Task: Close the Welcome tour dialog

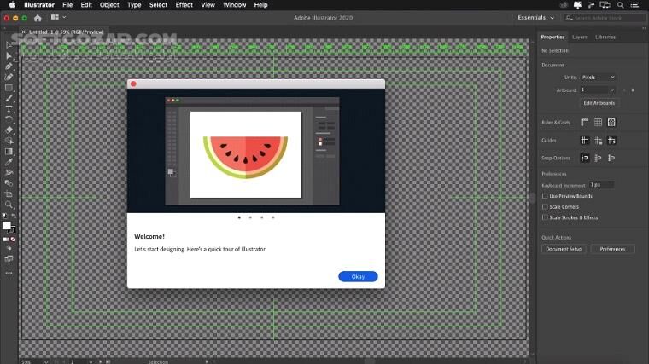Action: (133, 84)
